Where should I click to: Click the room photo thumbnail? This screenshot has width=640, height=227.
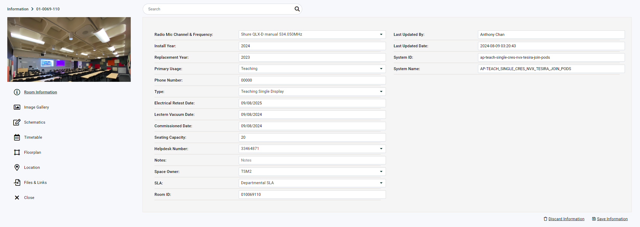click(x=69, y=49)
